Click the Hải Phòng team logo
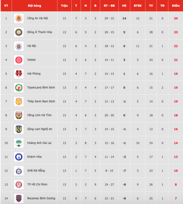The height and width of the screenshot is (204, 183). pos(19,74)
